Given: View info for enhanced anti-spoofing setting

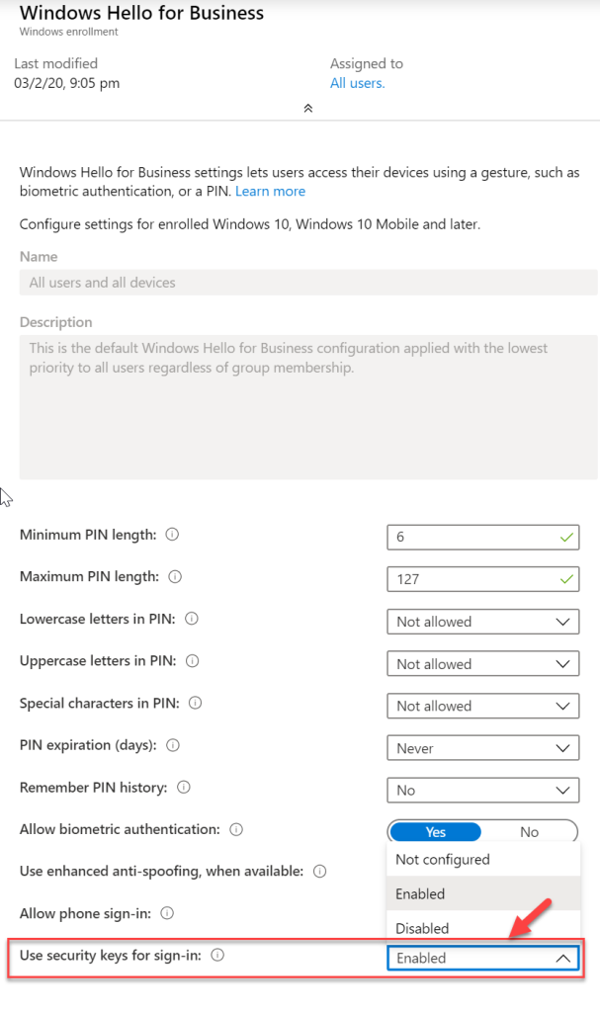Looking at the screenshot, I should coord(317,869).
